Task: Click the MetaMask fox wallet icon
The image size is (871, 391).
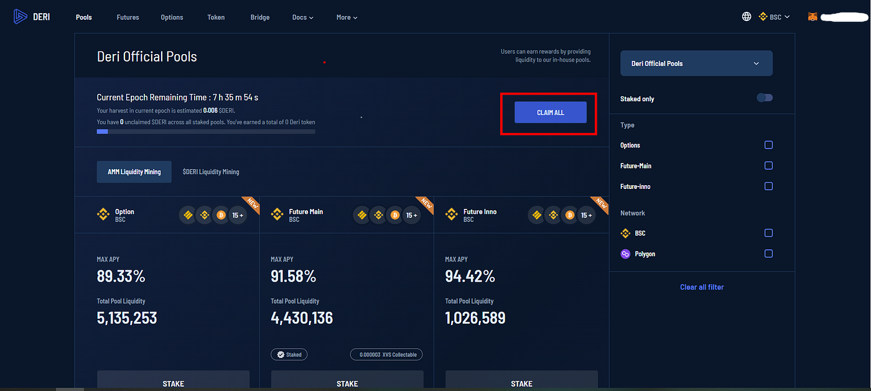Action: coord(813,17)
